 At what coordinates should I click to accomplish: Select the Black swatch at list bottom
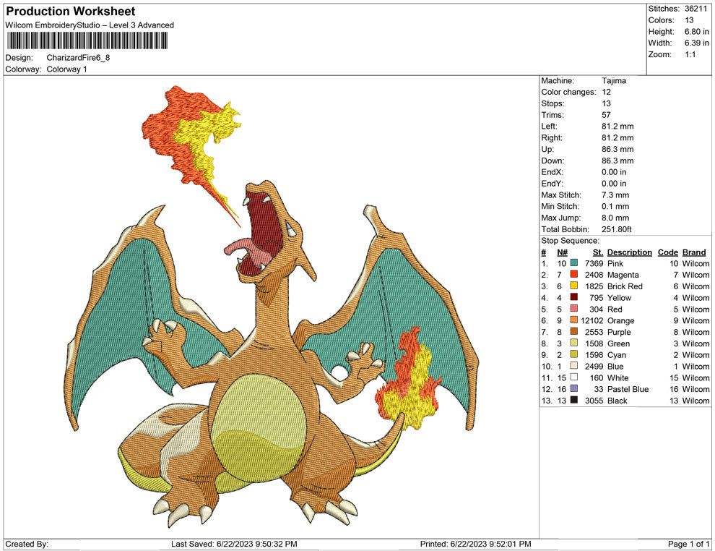point(573,401)
